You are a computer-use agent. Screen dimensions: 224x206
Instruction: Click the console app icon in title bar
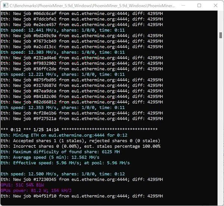pyautogui.click(x=6, y=6)
